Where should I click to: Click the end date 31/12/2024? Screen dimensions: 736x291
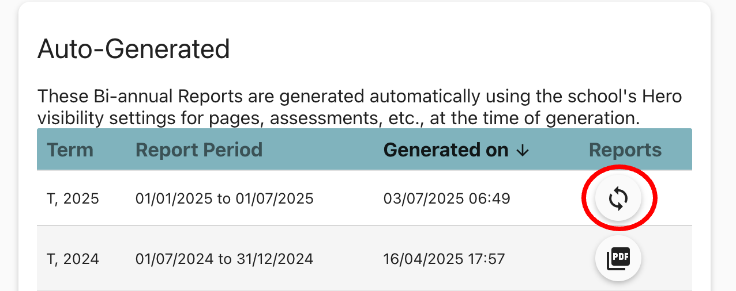pyautogui.click(x=275, y=259)
